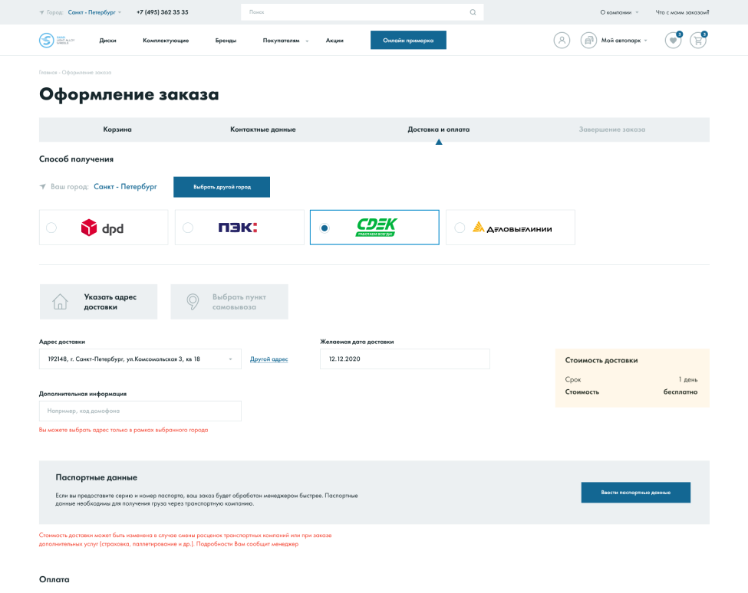
Task: Click the site logo in header
Action: (54, 41)
